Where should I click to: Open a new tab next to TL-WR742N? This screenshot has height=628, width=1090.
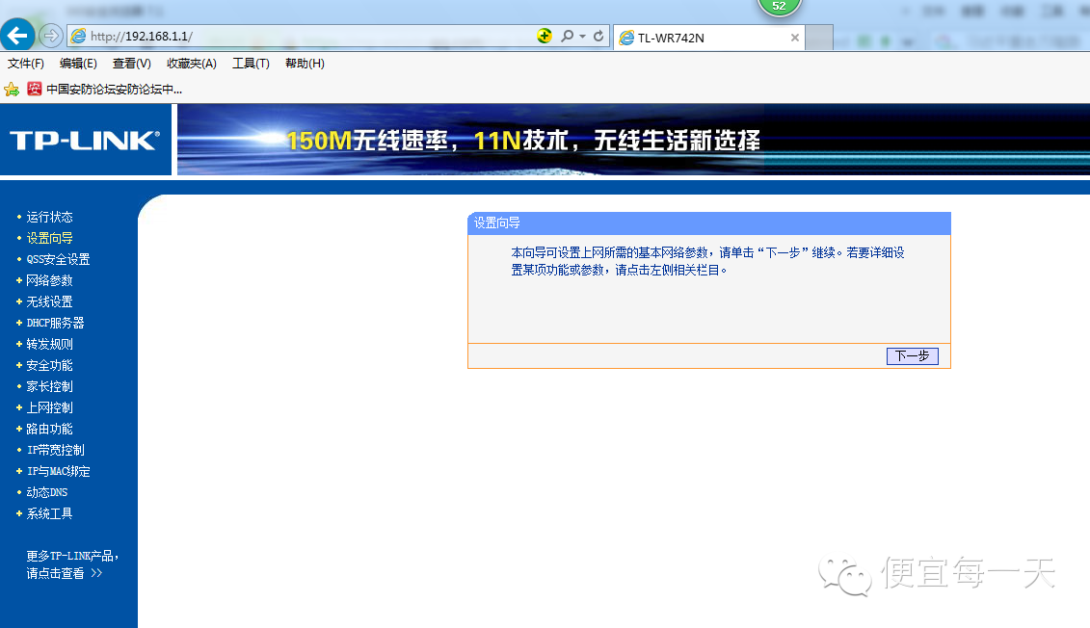tap(819, 38)
